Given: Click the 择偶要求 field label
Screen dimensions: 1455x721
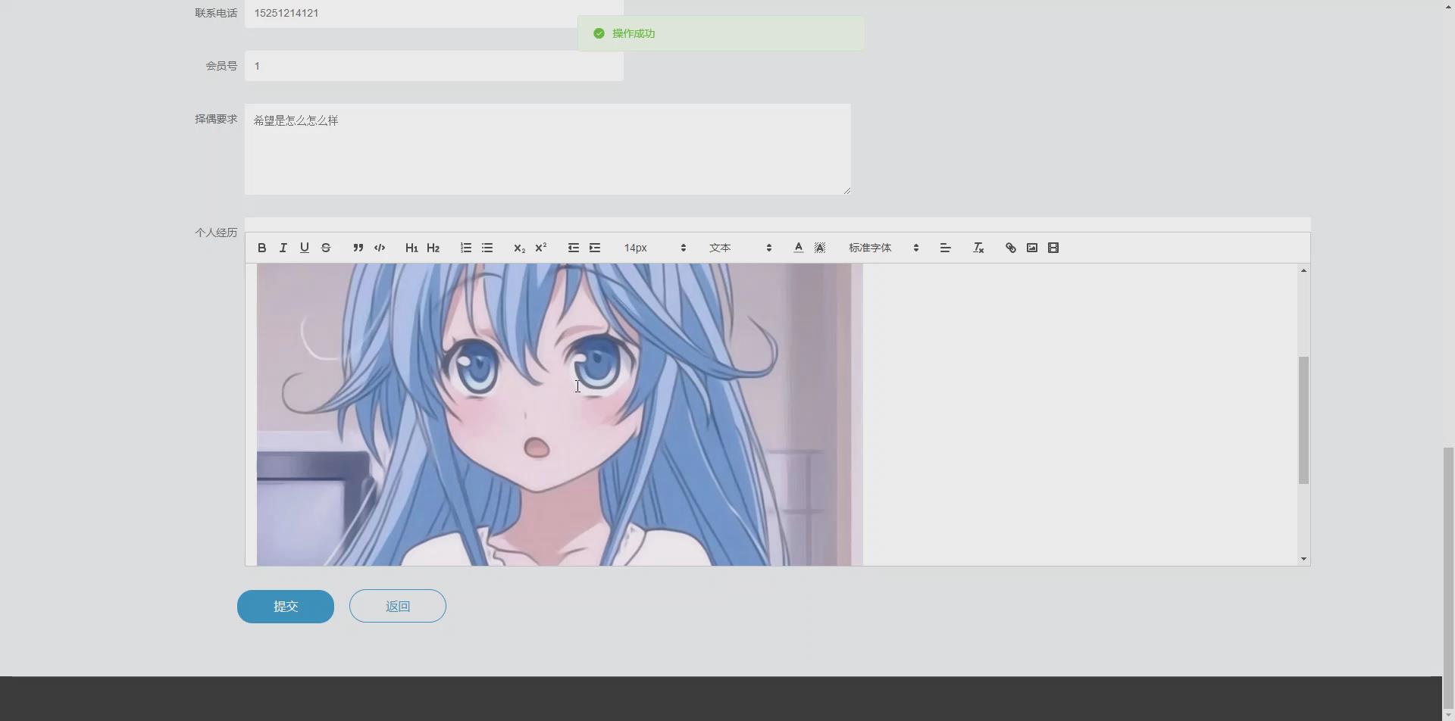Looking at the screenshot, I should point(216,119).
